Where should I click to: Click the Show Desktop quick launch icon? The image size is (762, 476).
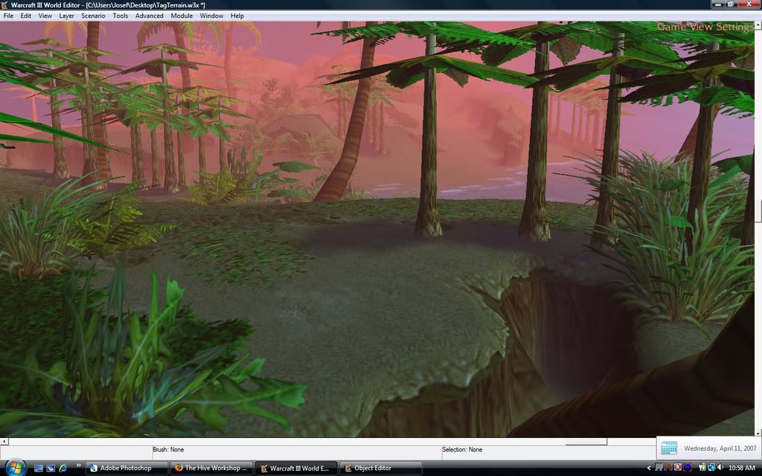pos(39,469)
